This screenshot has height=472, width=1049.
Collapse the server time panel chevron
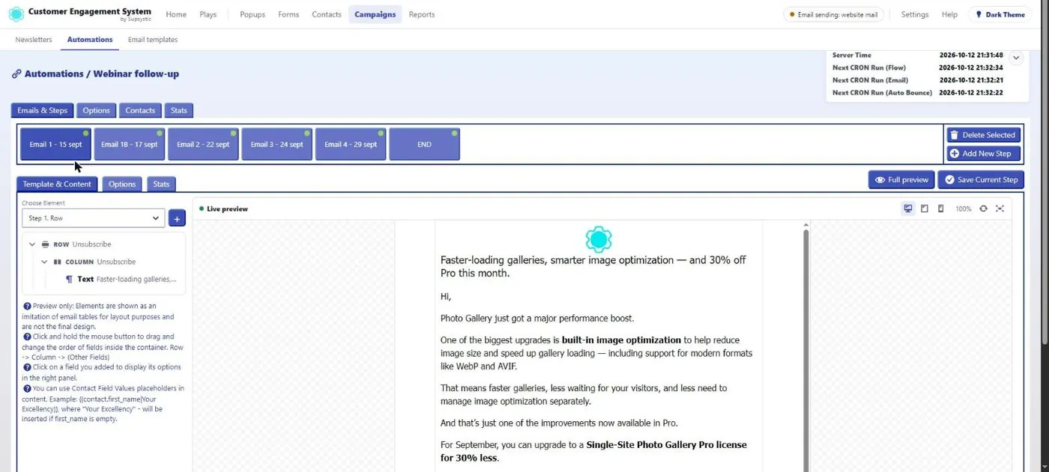coord(1016,58)
